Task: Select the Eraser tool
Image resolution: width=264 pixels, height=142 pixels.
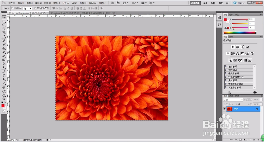Action: [x=4, y=56]
